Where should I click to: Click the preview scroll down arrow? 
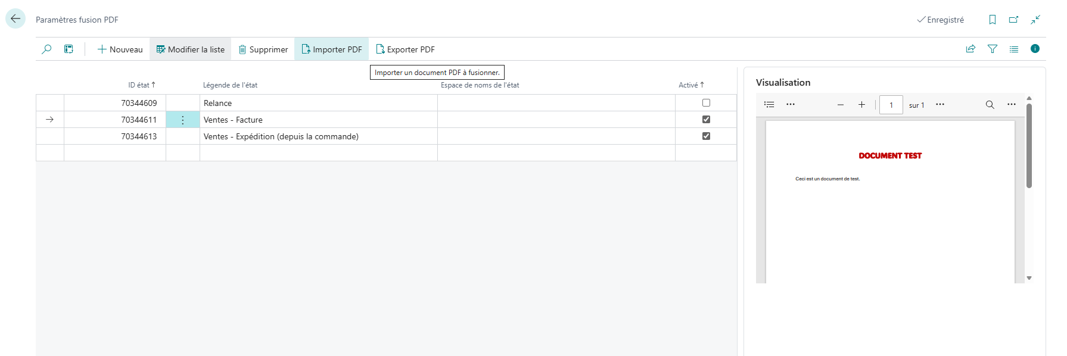[x=1029, y=278]
